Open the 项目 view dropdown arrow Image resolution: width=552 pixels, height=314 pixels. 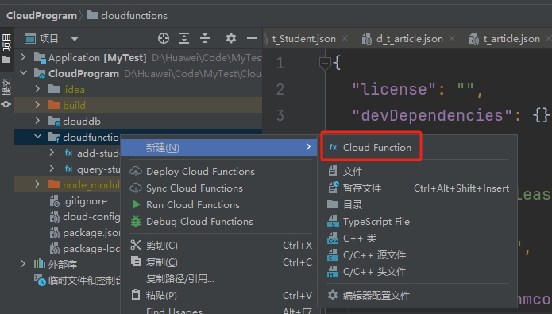coord(75,39)
